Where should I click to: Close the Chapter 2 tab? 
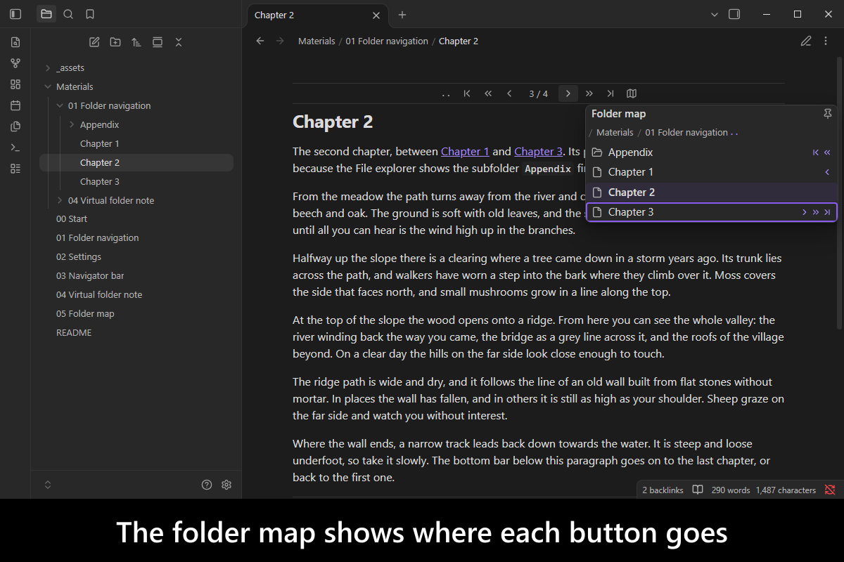[376, 15]
